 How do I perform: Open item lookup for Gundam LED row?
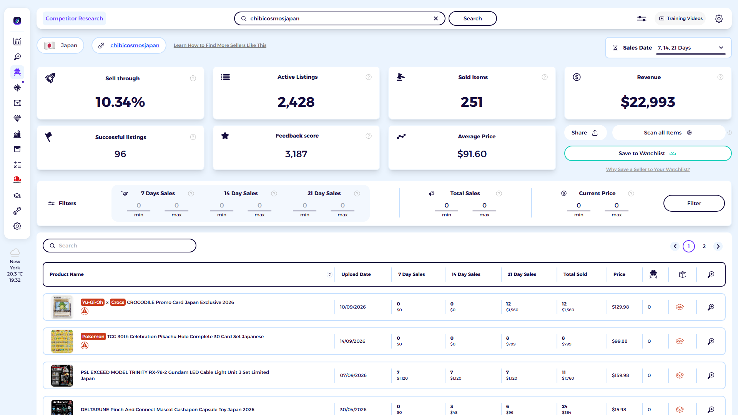(711, 375)
